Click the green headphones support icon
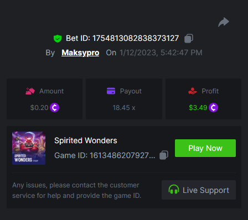The height and width of the screenshot is (220, 248). click(174, 190)
